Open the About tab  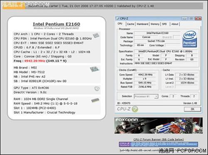coord(175,24)
